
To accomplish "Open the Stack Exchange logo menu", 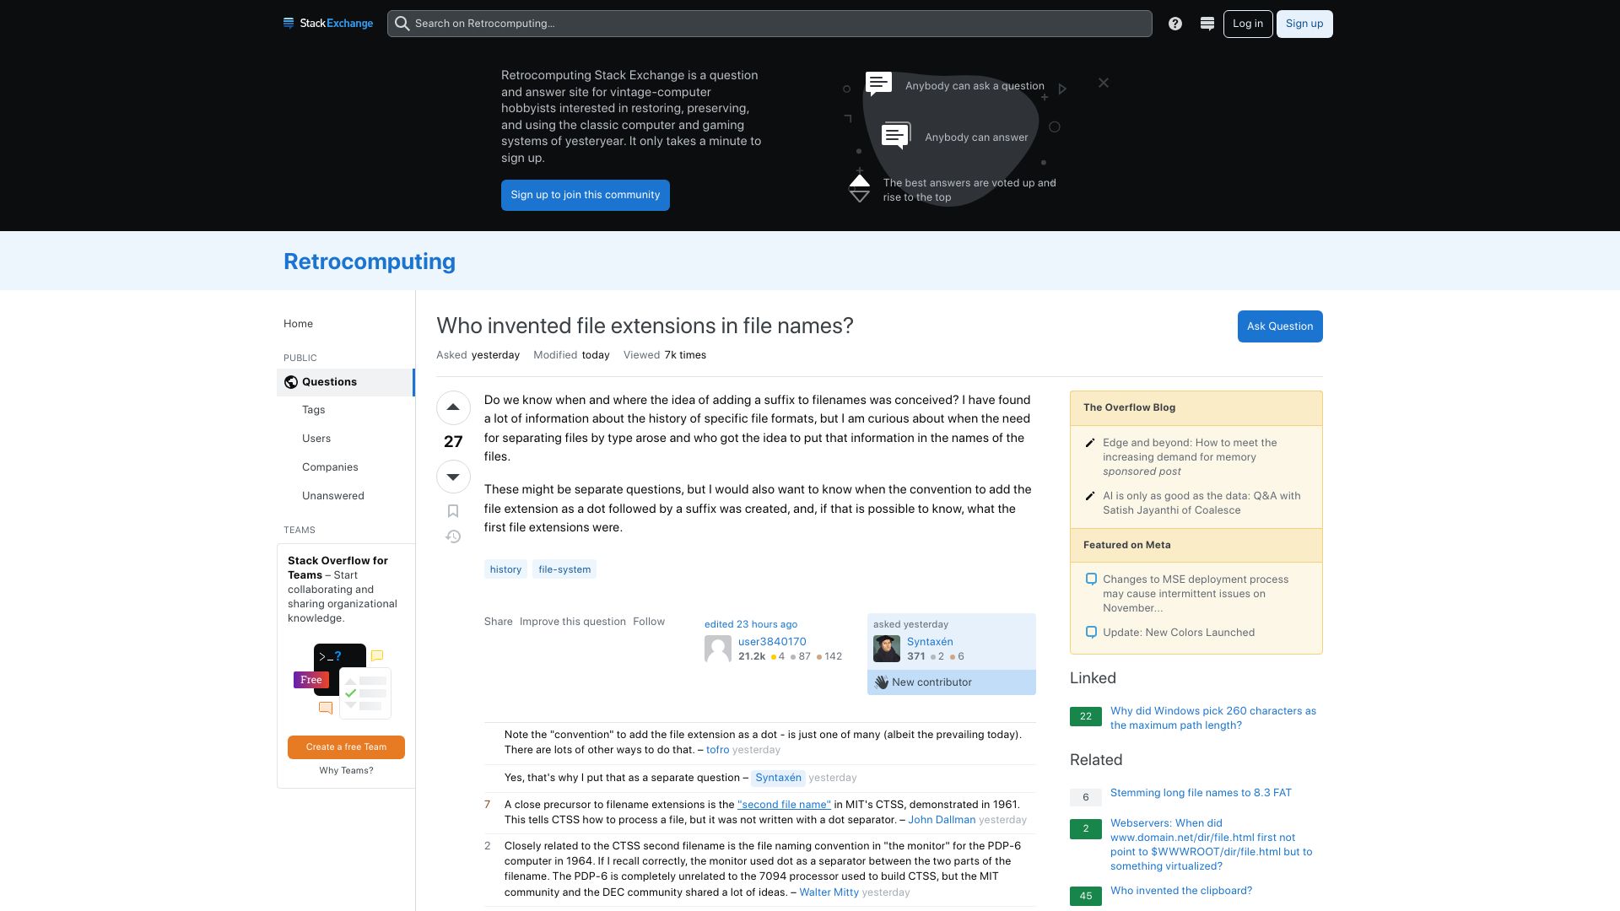I will pyautogui.click(x=328, y=24).
